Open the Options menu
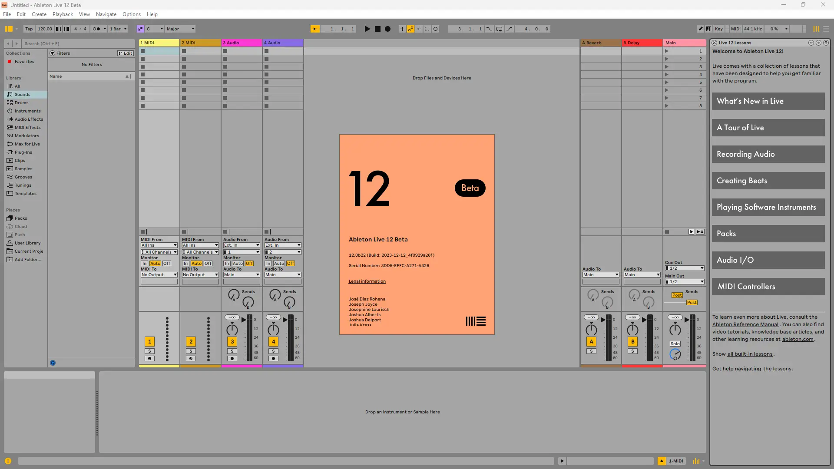This screenshot has height=469, width=834. 131,14
